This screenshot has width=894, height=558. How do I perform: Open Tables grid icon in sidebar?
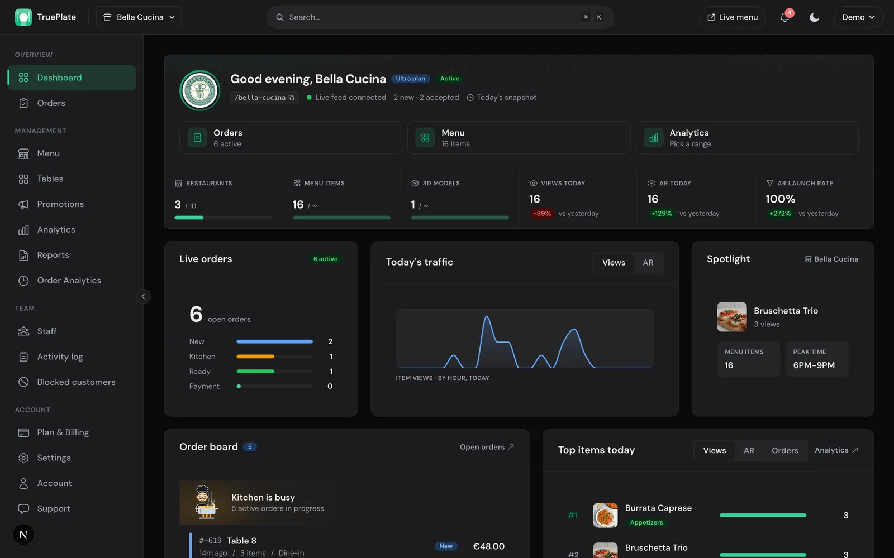click(x=23, y=179)
